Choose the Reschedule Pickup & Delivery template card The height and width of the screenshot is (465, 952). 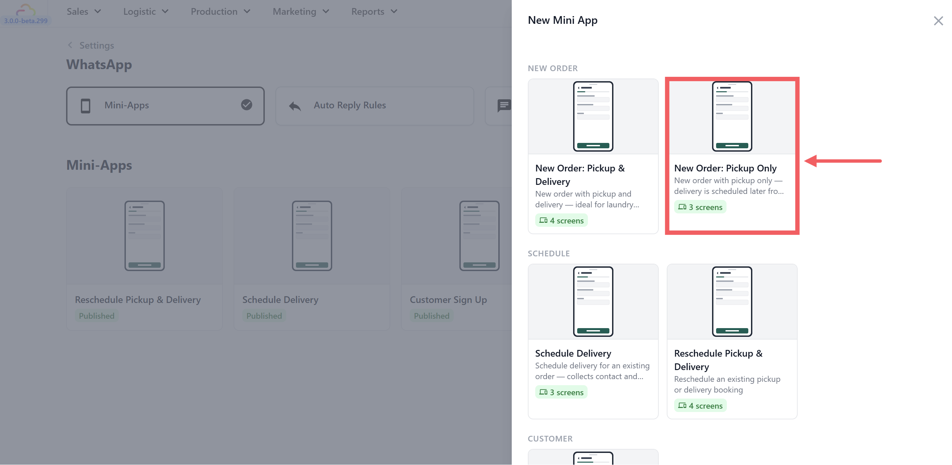732,341
